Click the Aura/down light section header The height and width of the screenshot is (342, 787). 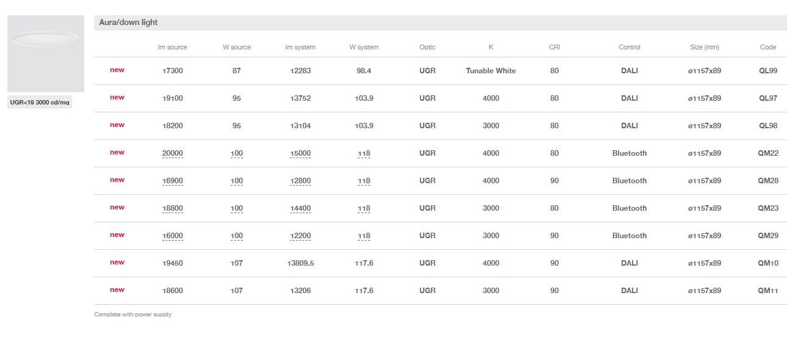coord(128,23)
